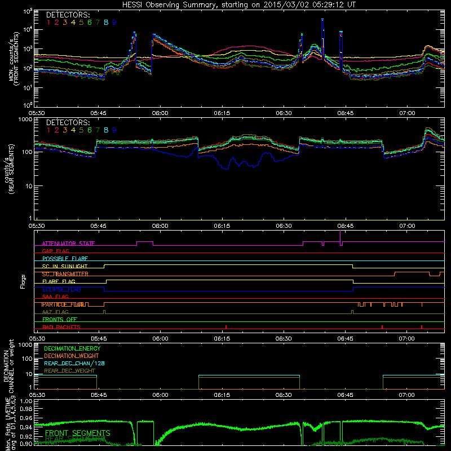Click the REAR_DEC_CHAN/128 legend entry
The height and width of the screenshot is (451, 451).
pyautogui.click(x=74, y=364)
